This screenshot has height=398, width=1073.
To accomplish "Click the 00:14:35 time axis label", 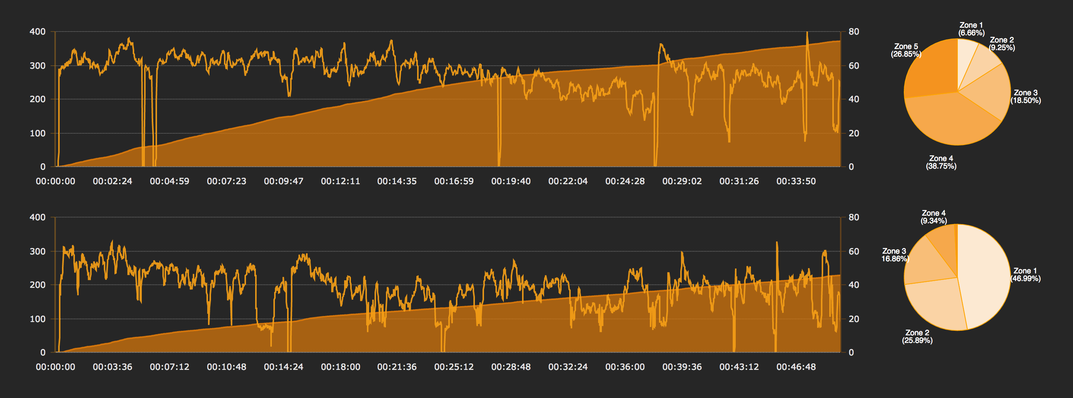I will coord(397,181).
